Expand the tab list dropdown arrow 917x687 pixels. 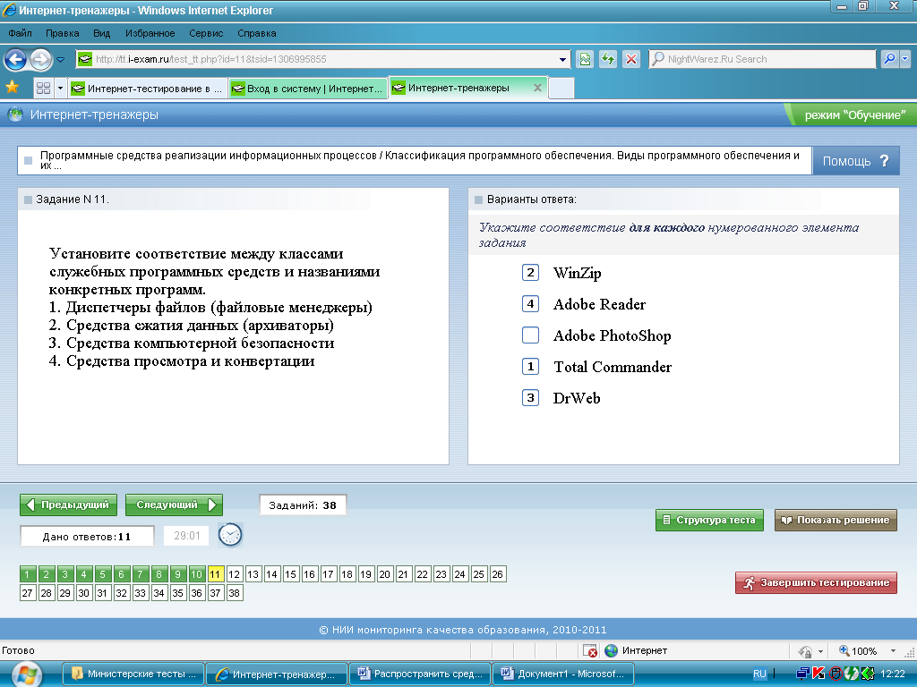click(60, 89)
